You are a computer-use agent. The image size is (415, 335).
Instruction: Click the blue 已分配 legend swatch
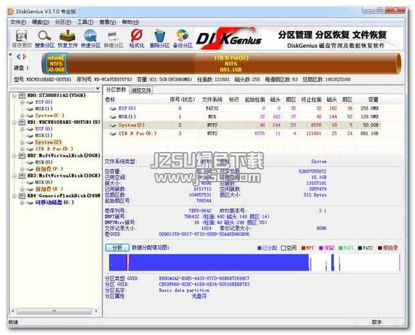pos(259,248)
